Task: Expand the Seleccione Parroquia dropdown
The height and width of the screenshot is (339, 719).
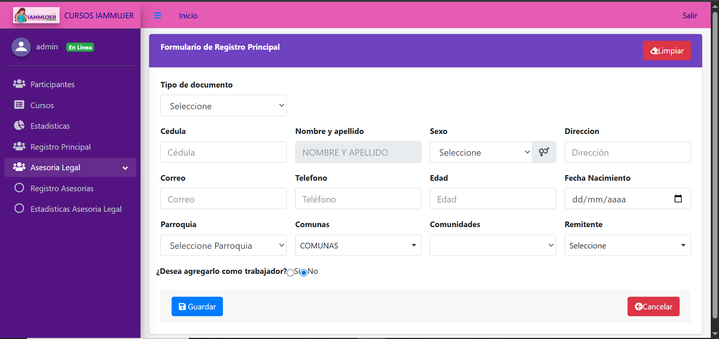Action: click(x=223, y=245)
